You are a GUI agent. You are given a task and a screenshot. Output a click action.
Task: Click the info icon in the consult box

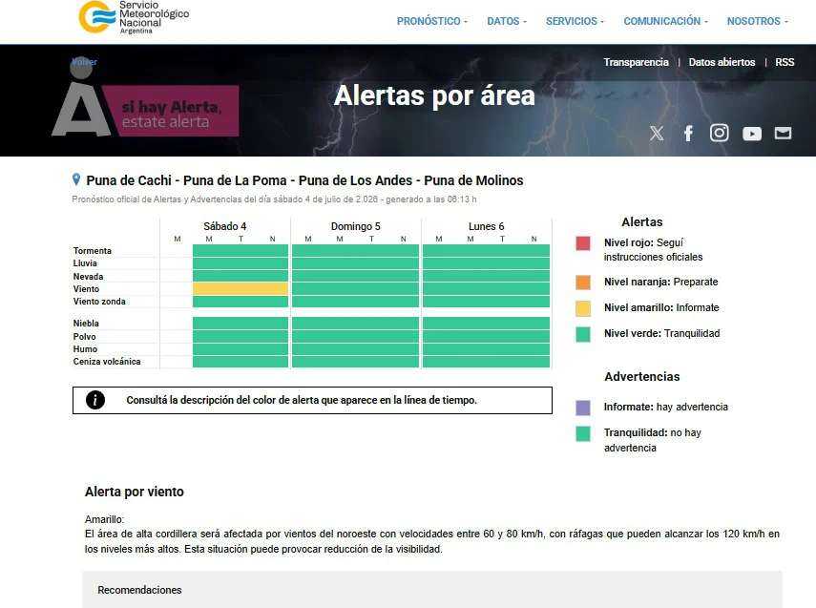click(95, 400)
